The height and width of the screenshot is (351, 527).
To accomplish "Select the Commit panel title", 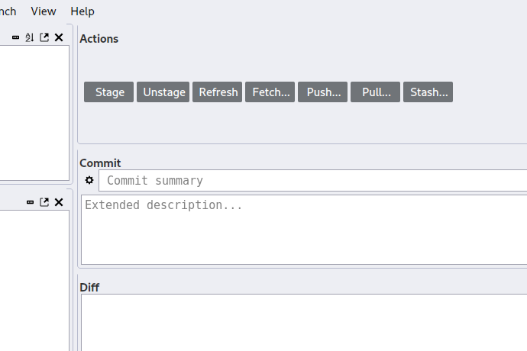I will [x=100, y=163].
